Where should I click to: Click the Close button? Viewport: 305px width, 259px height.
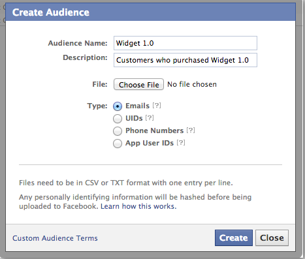(x=272, y=237)
